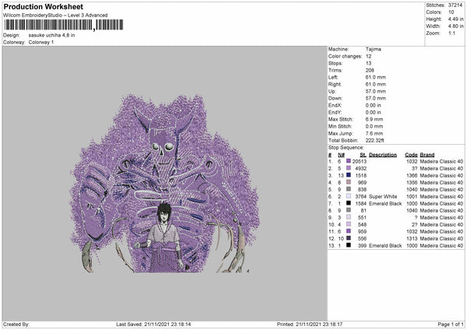This screenshot has width=467, height=330.
Task: Select stitch count 20513 in row 1
Action: tap(360, 161)
